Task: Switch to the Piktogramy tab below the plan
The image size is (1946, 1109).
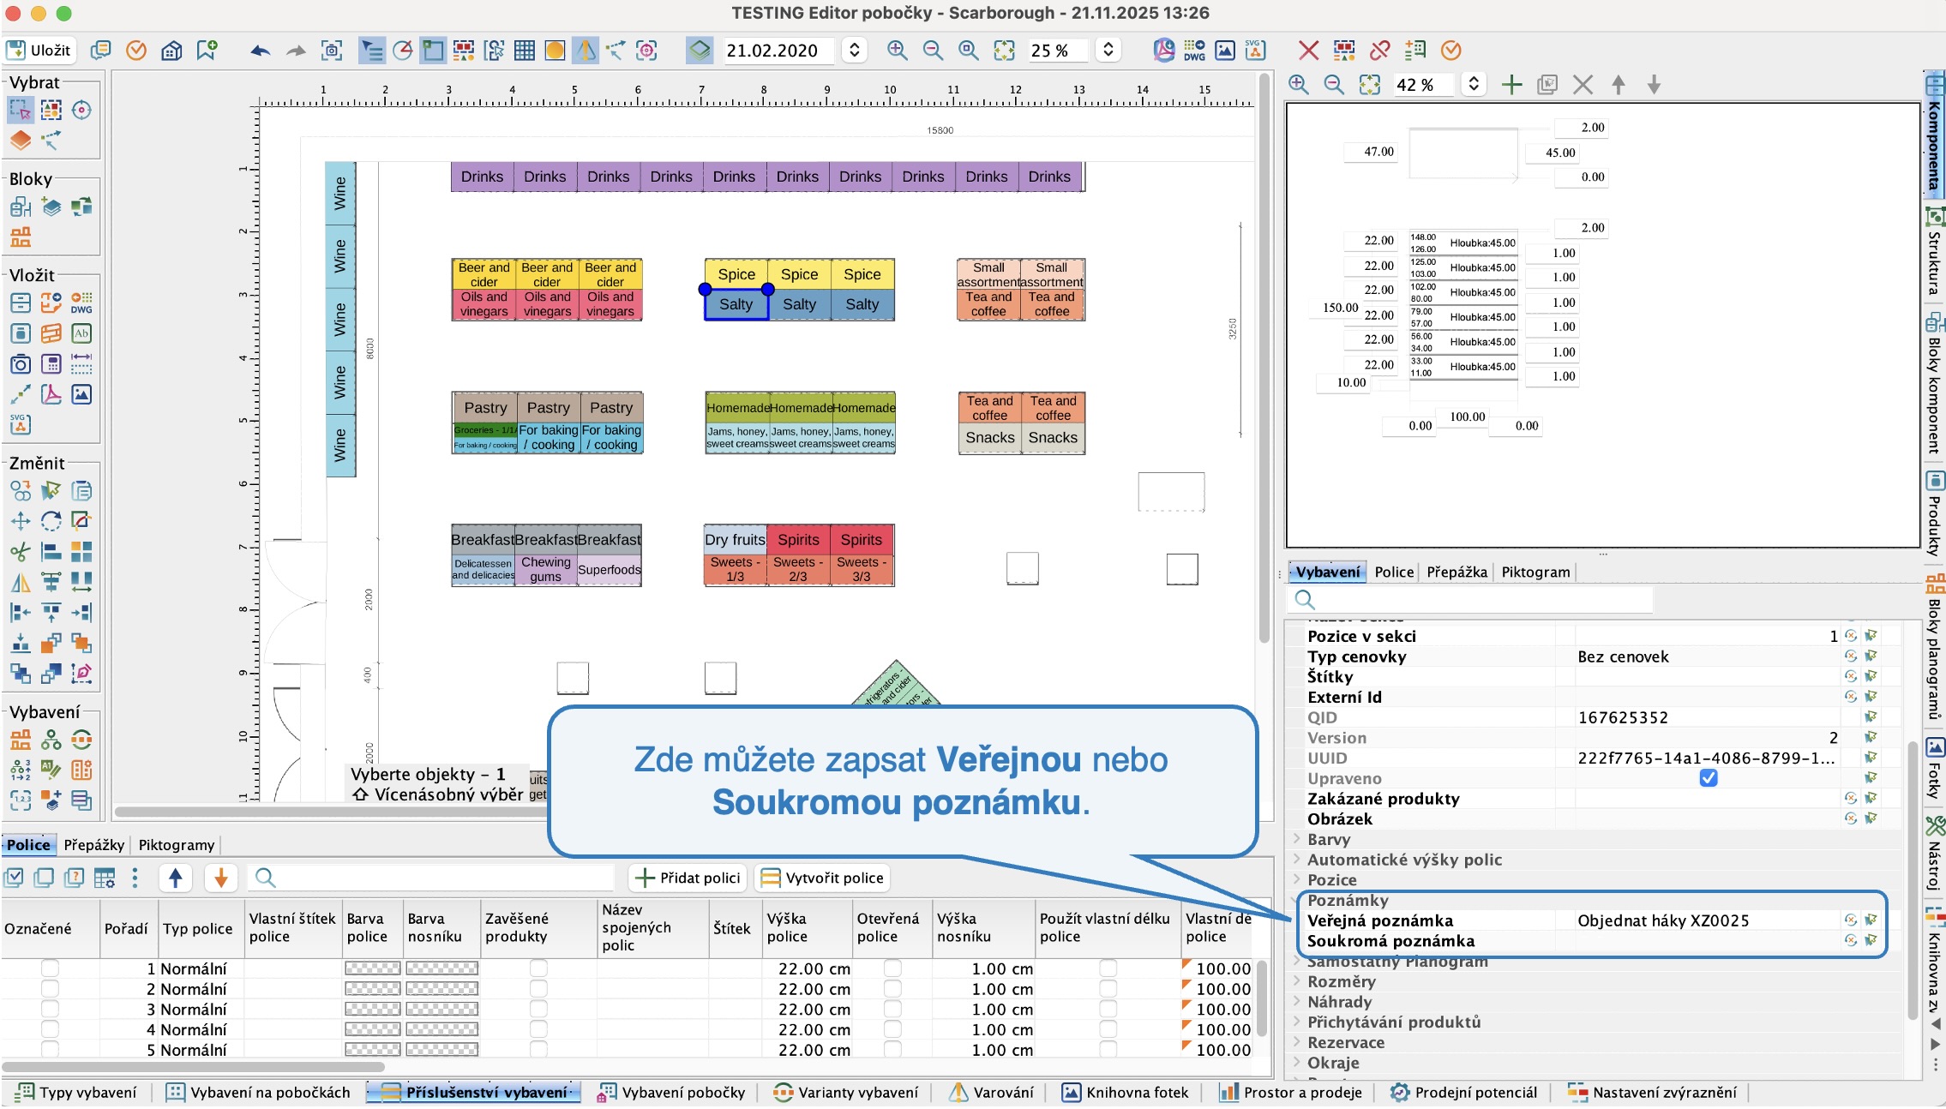Action: pyautogui.click(x=177, y=845)
